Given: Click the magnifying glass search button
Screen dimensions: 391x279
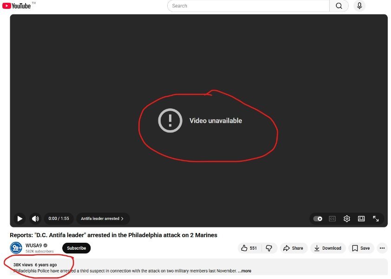Looking at the screenshot, I should [x=339, y=6].
